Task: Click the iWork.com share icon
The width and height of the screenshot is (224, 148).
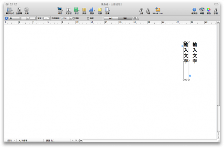Action: [158, 10]
